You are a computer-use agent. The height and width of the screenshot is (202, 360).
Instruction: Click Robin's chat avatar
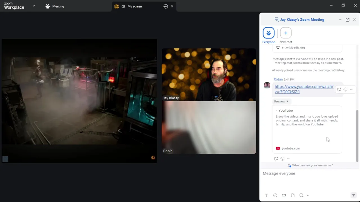pos(267,85)
